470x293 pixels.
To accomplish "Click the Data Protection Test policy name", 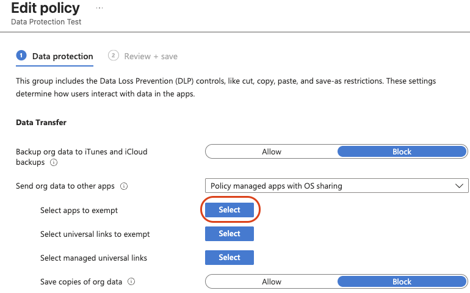I will (46, 22).
